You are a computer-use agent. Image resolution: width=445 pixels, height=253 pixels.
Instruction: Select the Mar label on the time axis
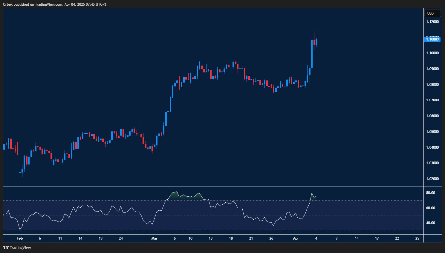pos(154,238)
